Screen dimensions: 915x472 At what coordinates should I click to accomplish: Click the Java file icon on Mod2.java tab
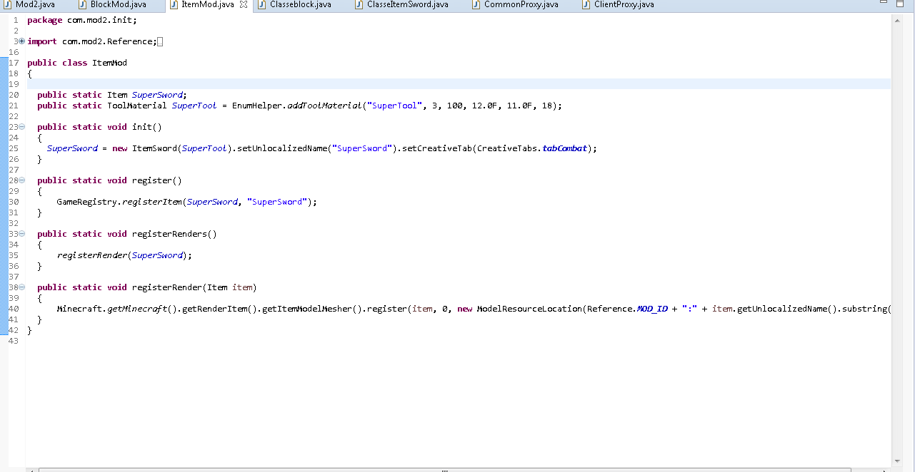(9, 4)
